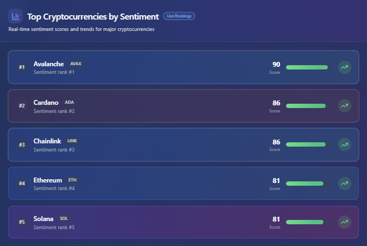Click the #1 rank badge
The image size is (367, 246).
click(x=22, y=67)
